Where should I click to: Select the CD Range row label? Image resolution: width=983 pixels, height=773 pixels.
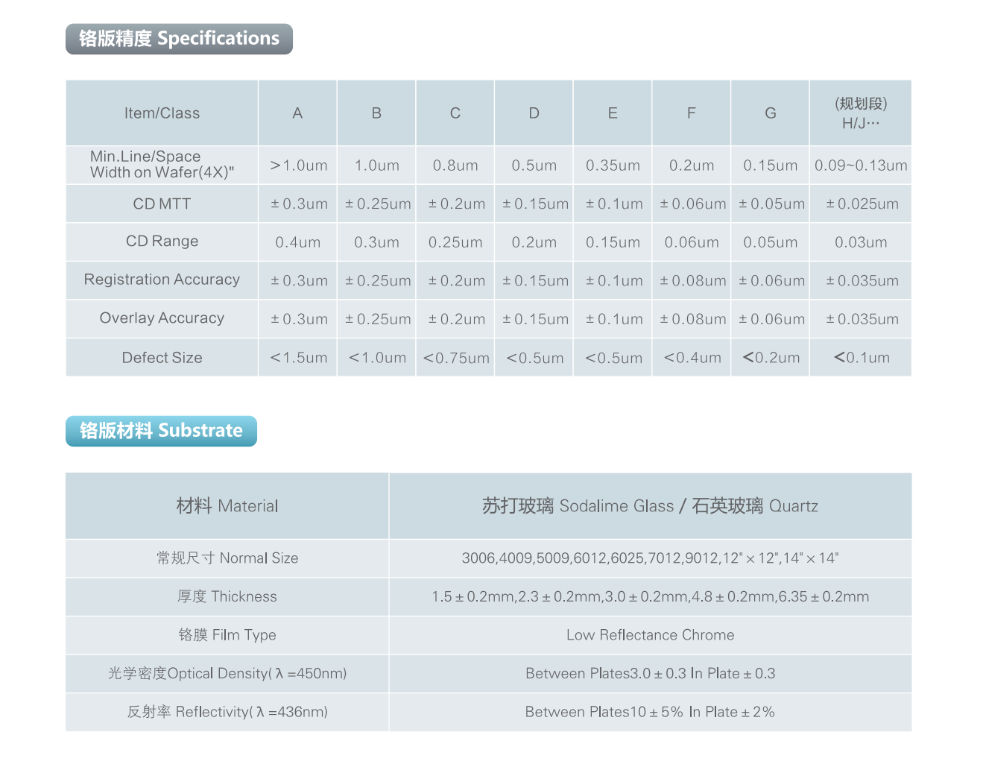pyautogui.click(x=162, y=242)
